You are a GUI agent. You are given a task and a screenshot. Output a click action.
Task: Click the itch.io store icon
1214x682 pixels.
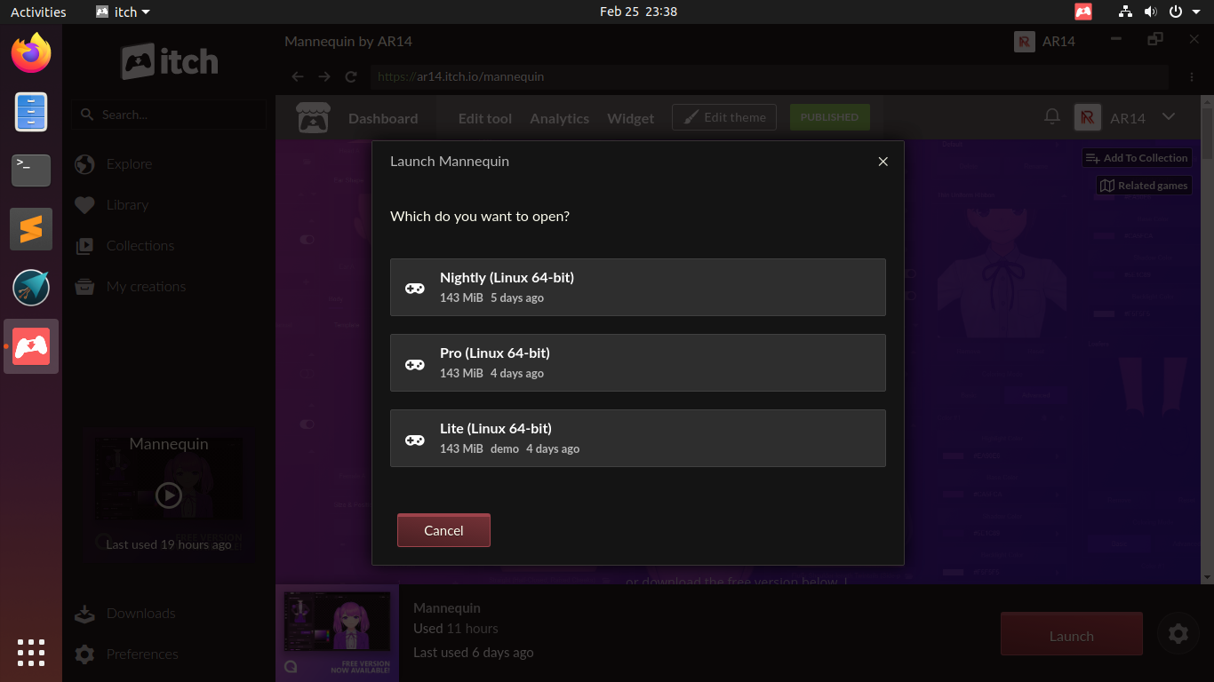(x=313, y=117)
